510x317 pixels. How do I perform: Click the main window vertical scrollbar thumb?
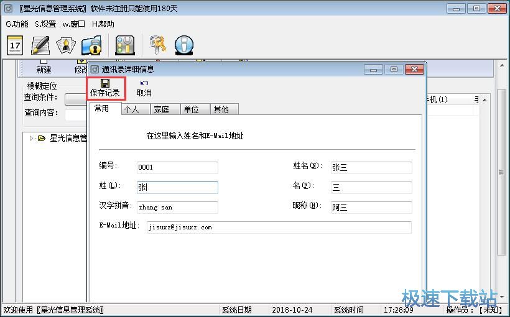point(502,172)
